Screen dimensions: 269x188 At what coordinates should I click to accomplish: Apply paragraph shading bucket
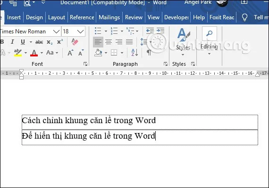pos(98,53)
